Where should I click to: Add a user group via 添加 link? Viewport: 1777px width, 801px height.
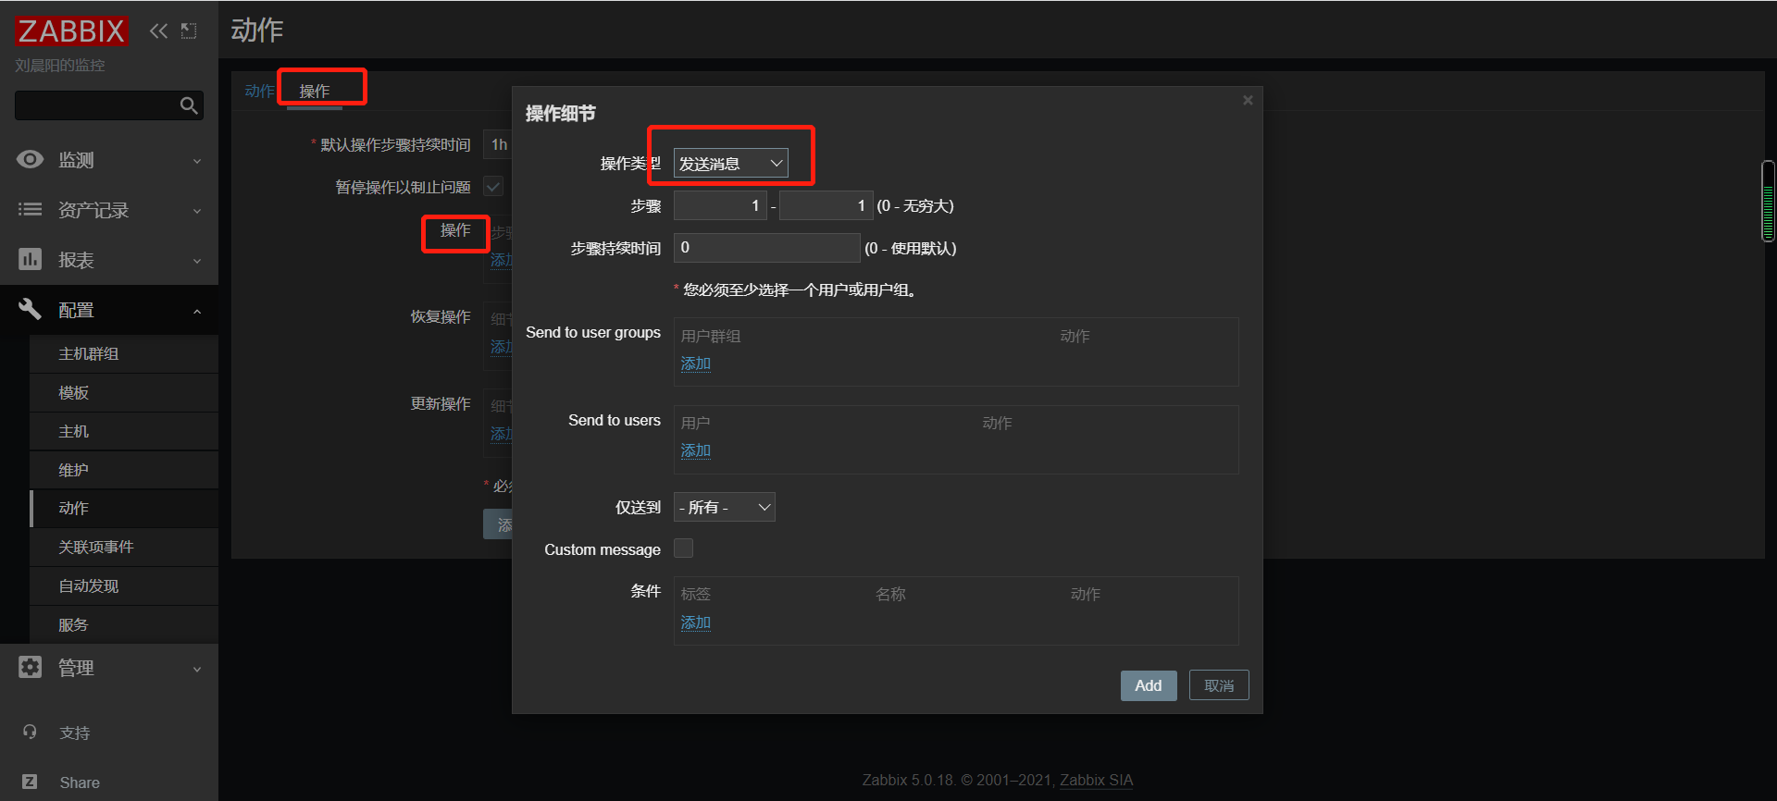click(x=696, y=364)
